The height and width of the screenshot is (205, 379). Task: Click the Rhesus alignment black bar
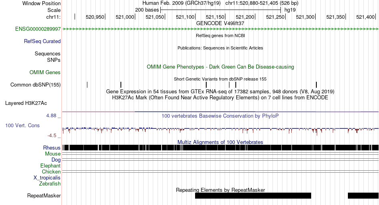[x=221, y=148]
